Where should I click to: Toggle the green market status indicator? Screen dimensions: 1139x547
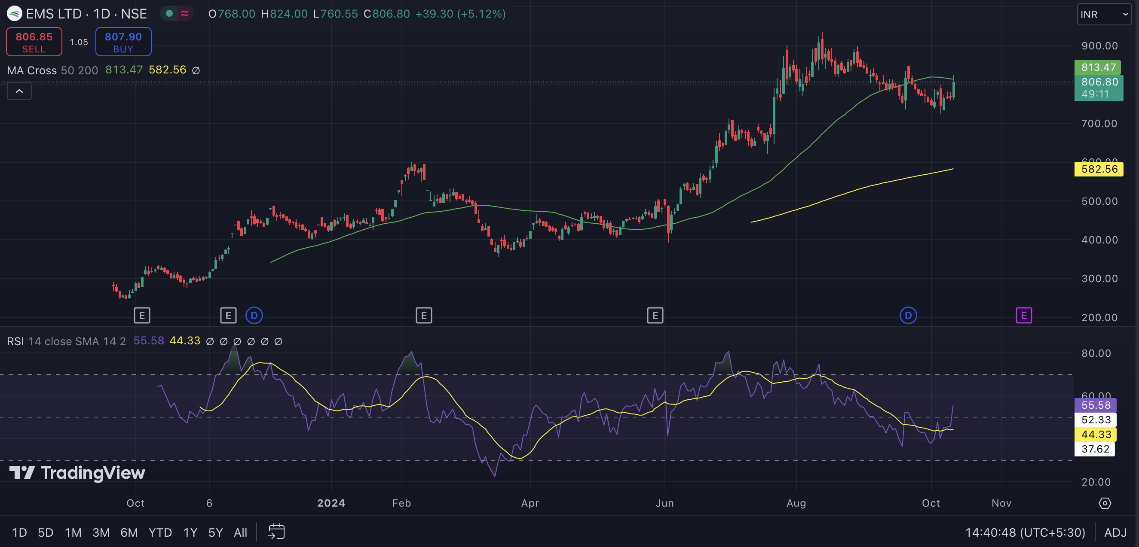169,14
